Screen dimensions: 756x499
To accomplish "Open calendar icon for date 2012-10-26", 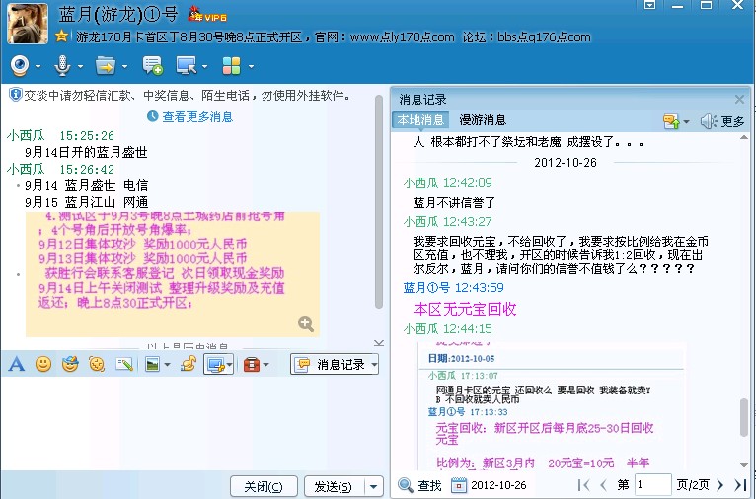I will (x=459, y=485).
